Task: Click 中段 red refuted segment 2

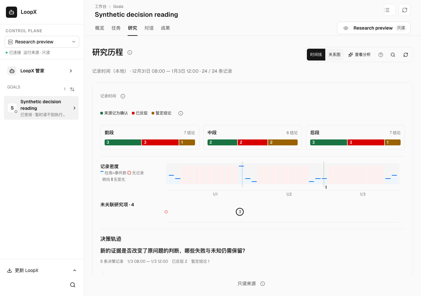Action: [x=252, y=142]
